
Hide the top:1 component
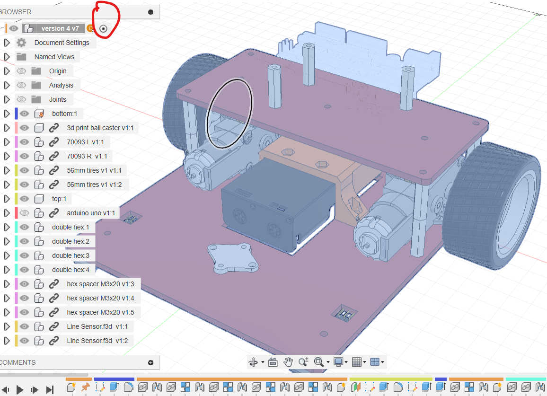[x=24, y=199]
